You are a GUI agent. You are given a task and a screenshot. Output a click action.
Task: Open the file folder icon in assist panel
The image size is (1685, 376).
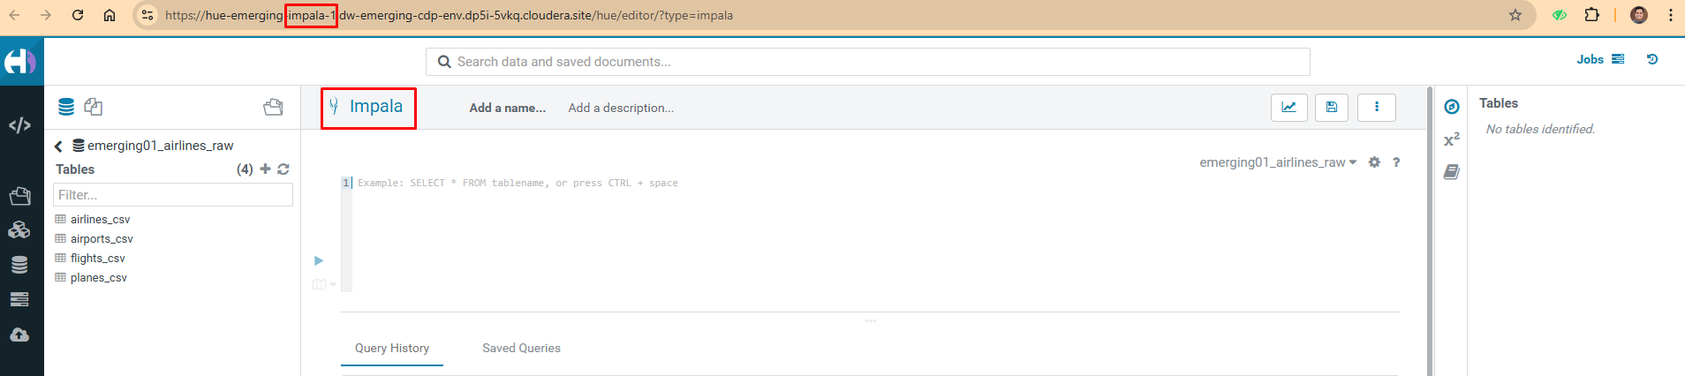273,107
